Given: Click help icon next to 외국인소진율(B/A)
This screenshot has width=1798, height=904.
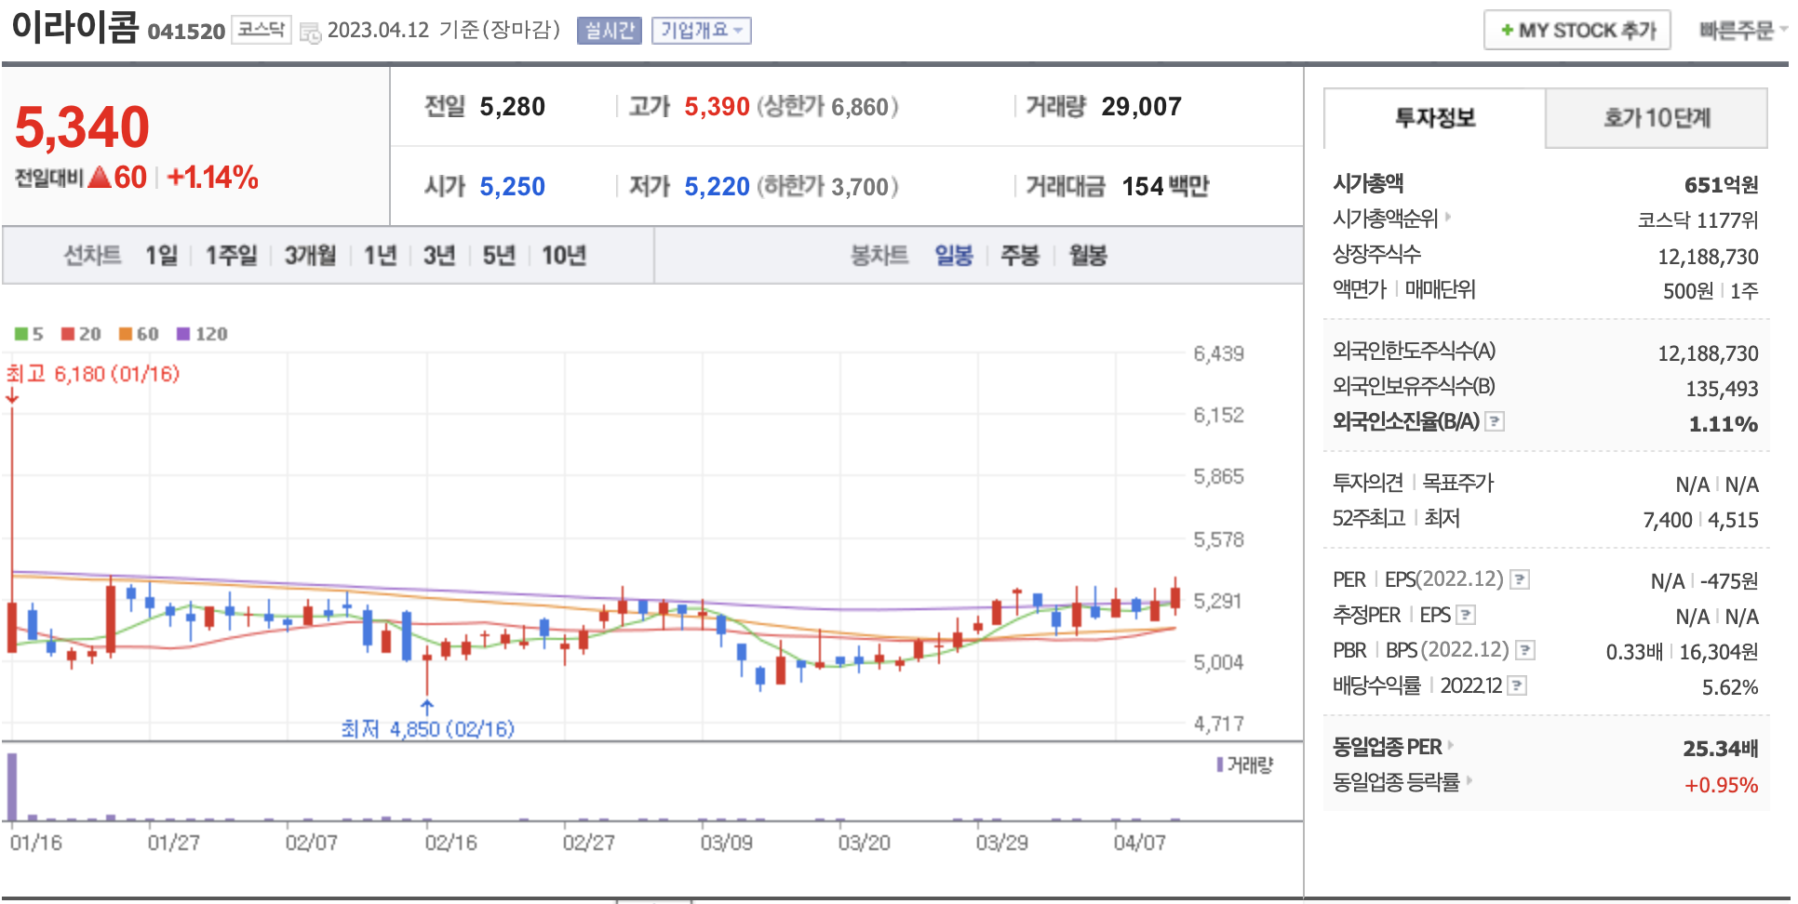Looking at the screenshot, I should tap(1495, 422).
